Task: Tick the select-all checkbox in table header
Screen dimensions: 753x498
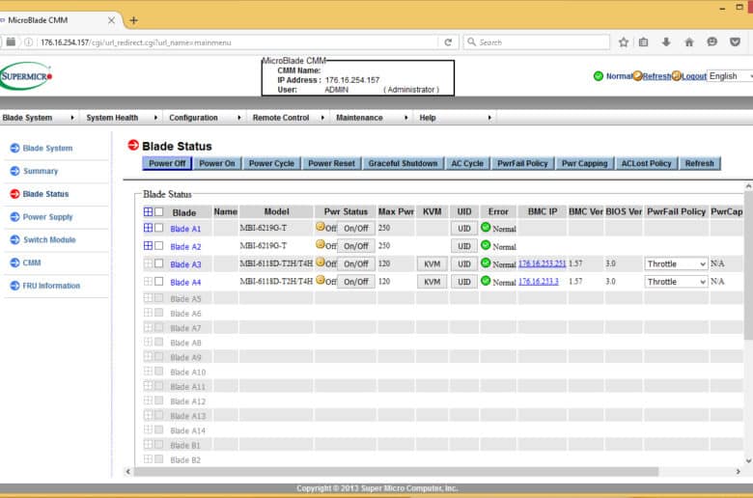Action: coord(159,211)
